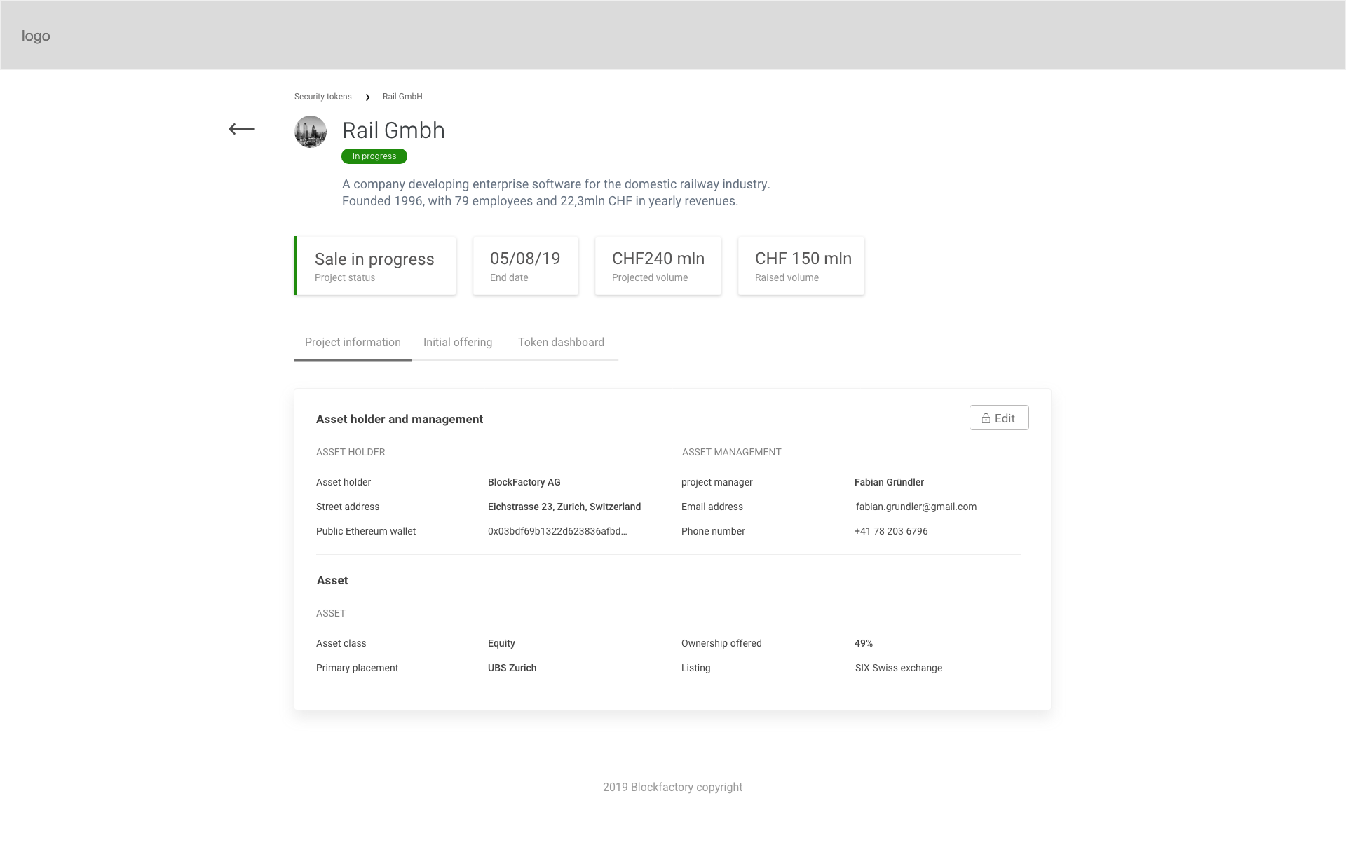
Task: Select the Sale in progress status card
Action: click(x=375, y=266)
